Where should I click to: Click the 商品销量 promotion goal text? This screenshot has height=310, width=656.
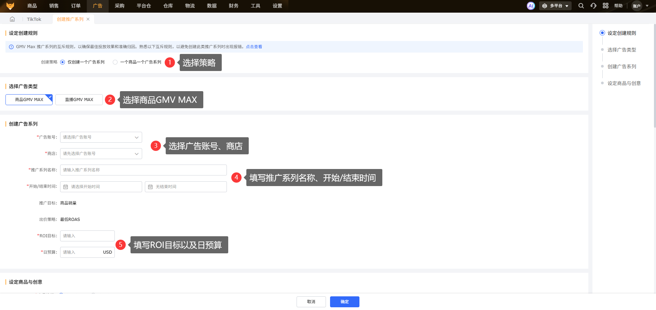(68, 203)
